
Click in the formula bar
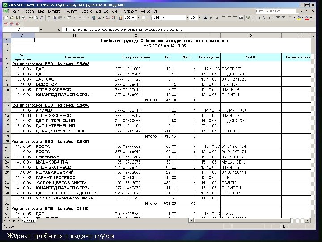(189, 30)
